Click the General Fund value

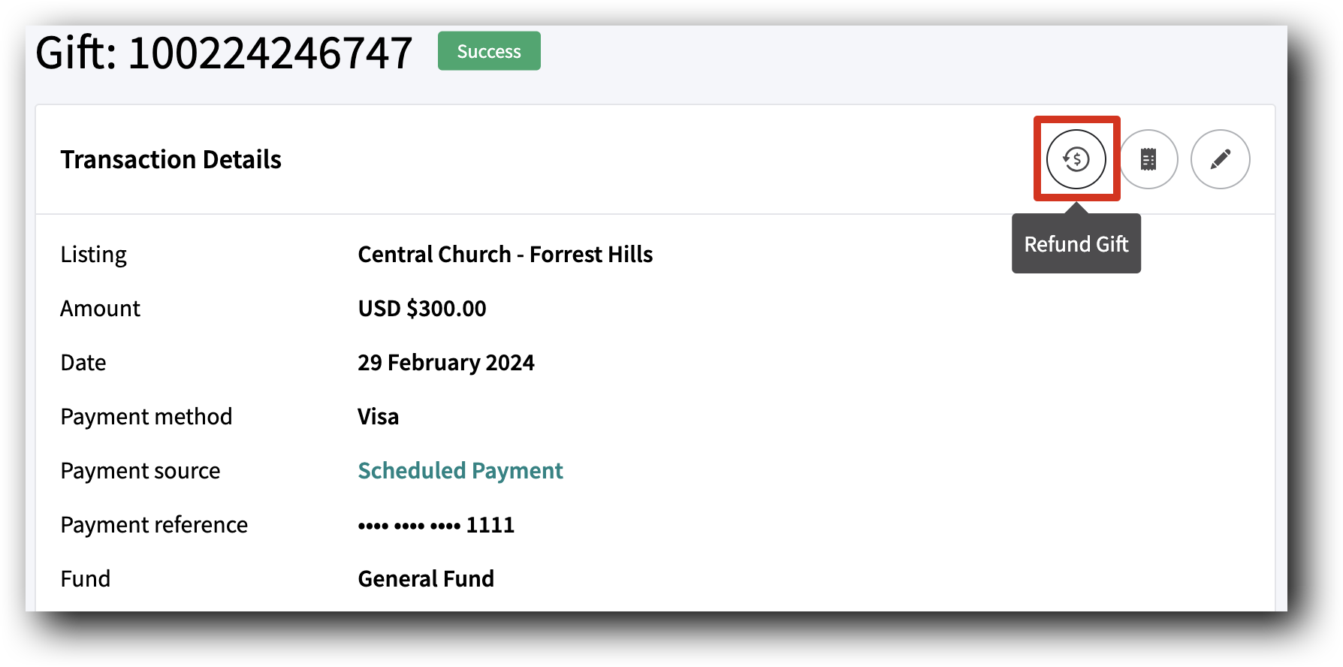[425, 578]
